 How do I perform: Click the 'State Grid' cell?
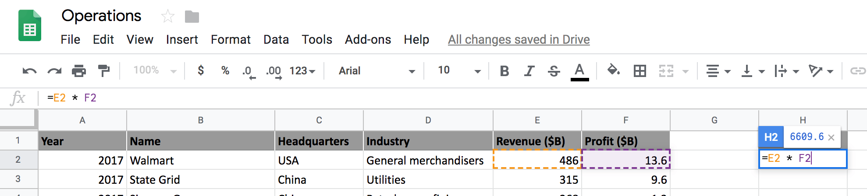point(201,179)
